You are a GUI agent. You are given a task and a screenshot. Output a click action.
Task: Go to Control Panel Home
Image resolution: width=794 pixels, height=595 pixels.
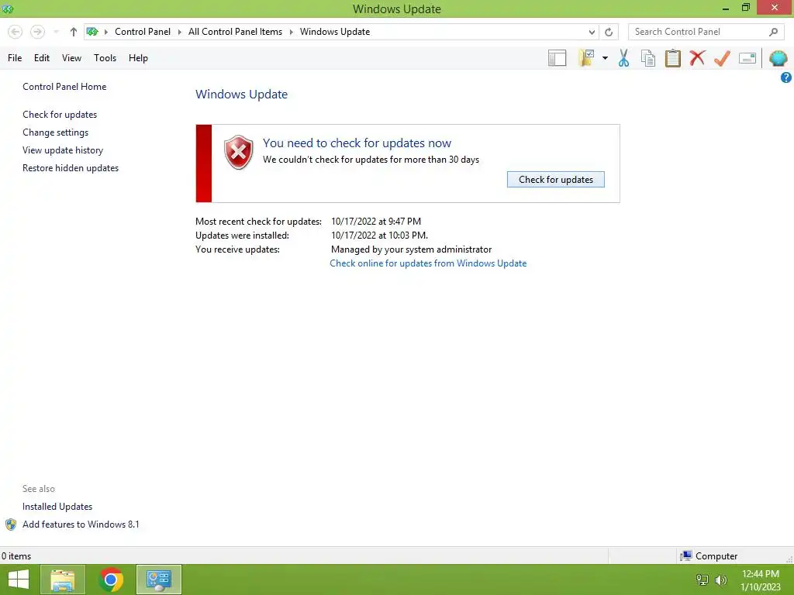(x=64, y=87)
